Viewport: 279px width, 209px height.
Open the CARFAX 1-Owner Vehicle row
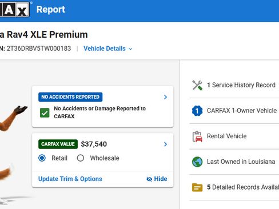[x=234, y=111]
